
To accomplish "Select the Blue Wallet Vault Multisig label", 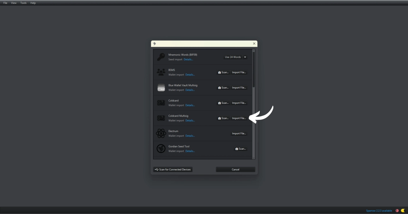I will (x=183, y=85).
